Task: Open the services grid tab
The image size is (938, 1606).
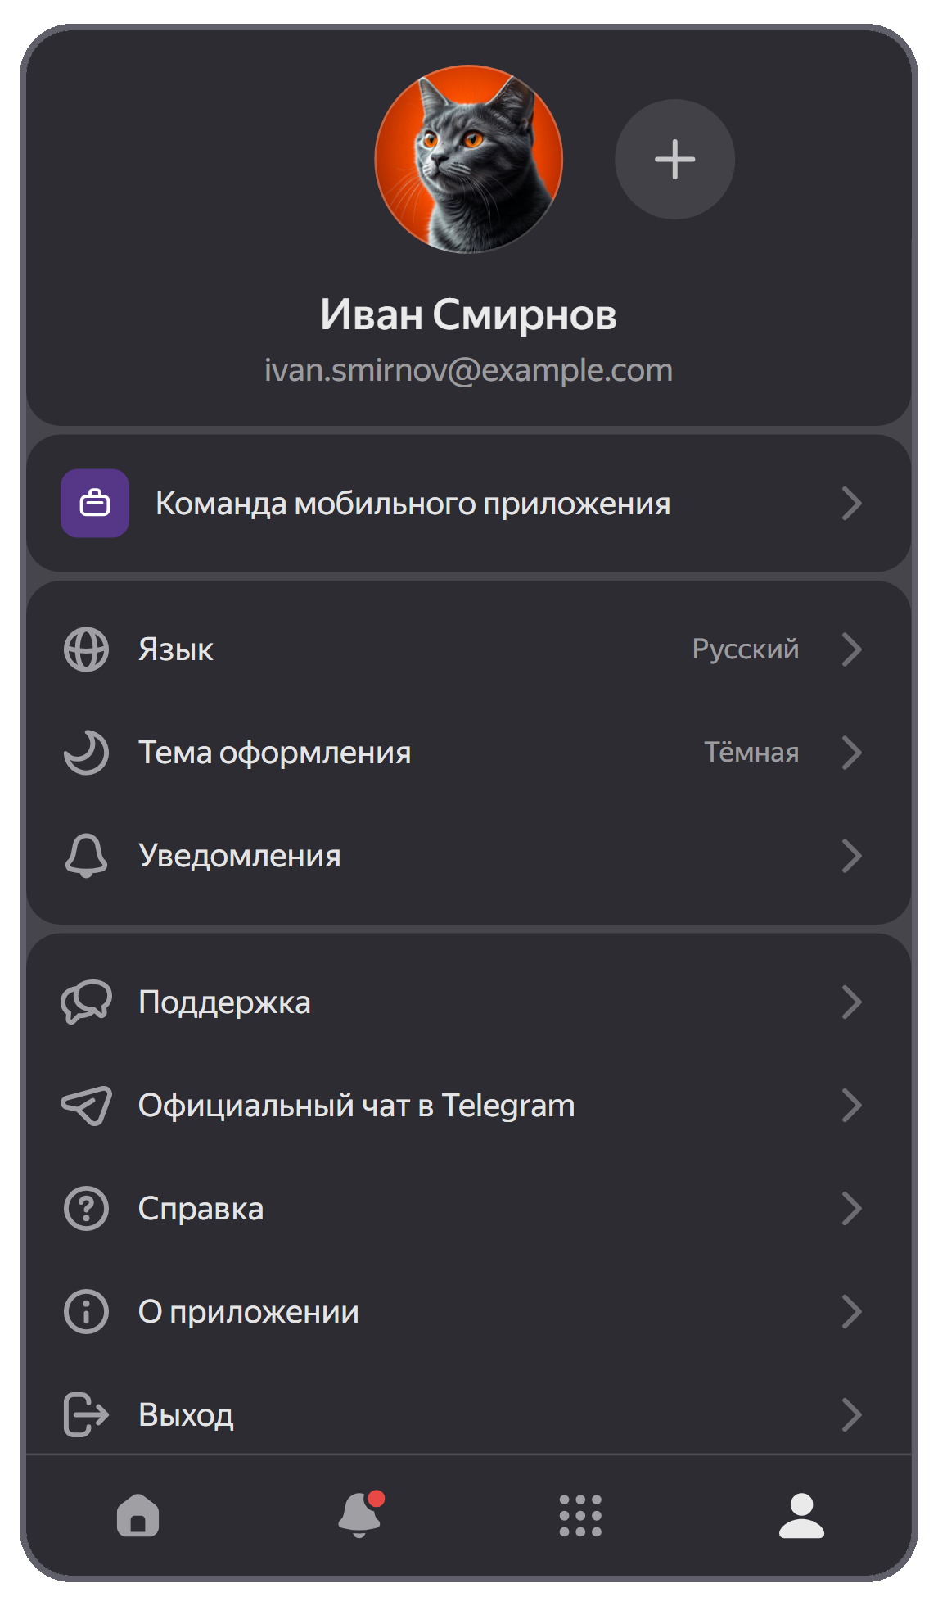Action: [x=580, y=1515]
